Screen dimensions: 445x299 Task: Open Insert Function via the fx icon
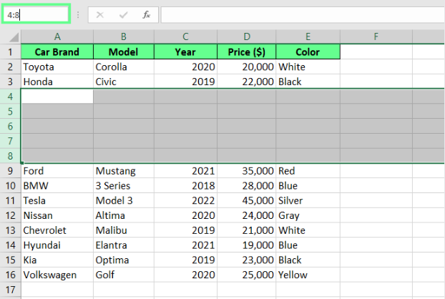tap(146, 14)
